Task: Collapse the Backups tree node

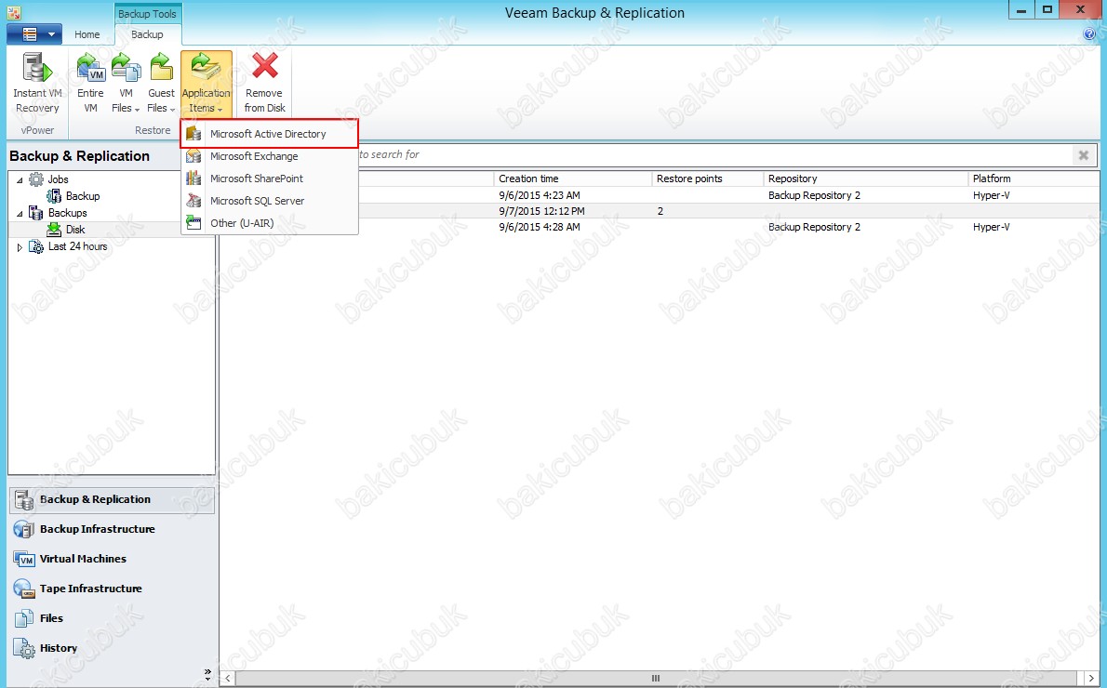Action: click(20, 214)
